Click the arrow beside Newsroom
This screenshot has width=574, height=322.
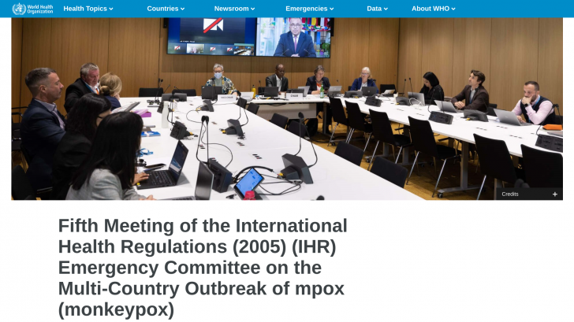253,9
